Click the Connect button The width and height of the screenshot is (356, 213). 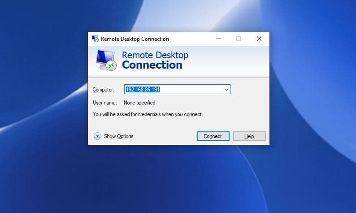213,136
